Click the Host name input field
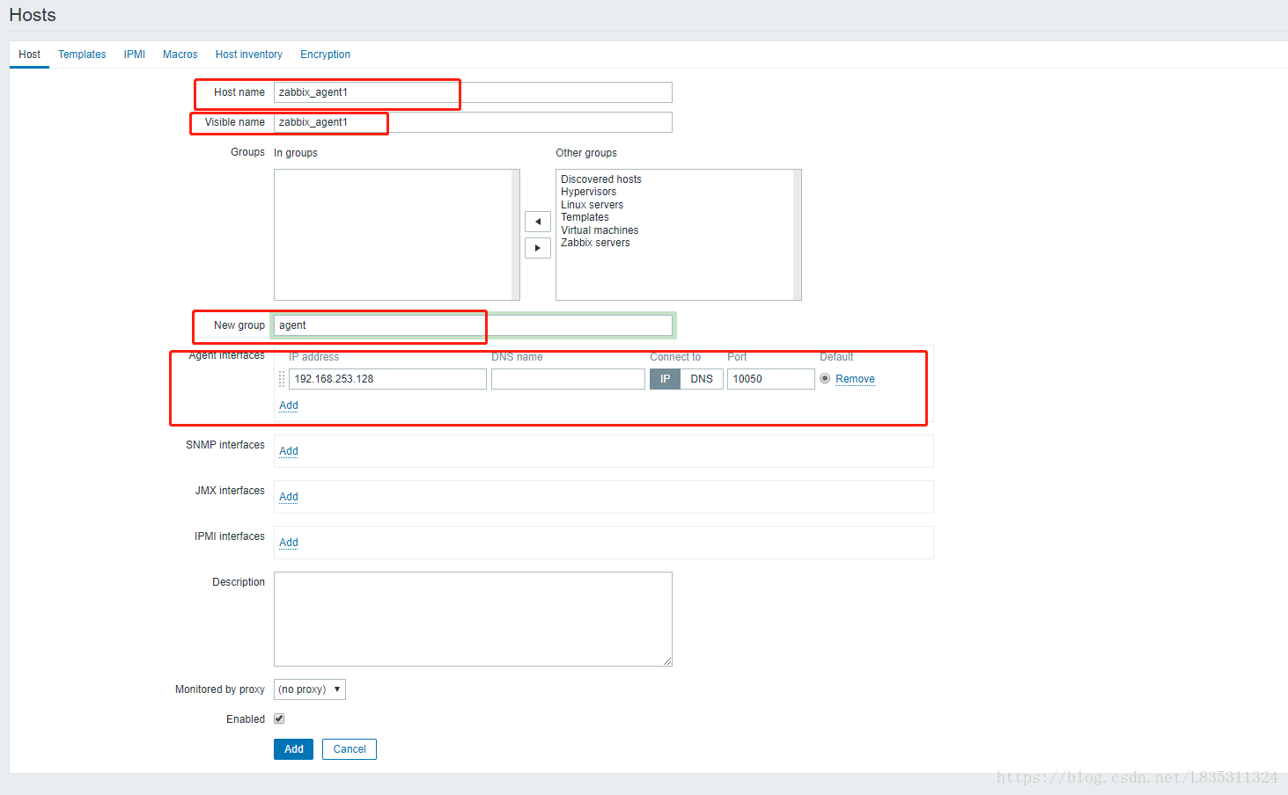 pyautogui.click(x=473, y=92)
